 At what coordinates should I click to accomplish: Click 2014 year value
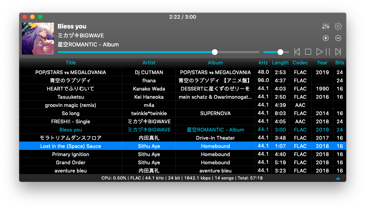[x=322, y=114]
